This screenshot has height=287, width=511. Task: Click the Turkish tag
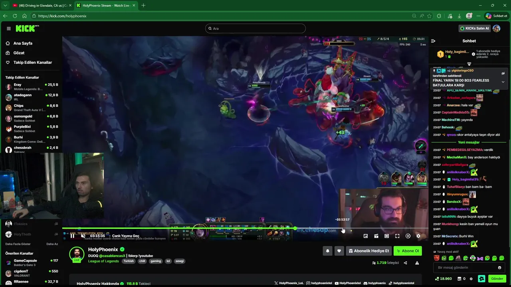pyautogui.click(x=129, y=261)
